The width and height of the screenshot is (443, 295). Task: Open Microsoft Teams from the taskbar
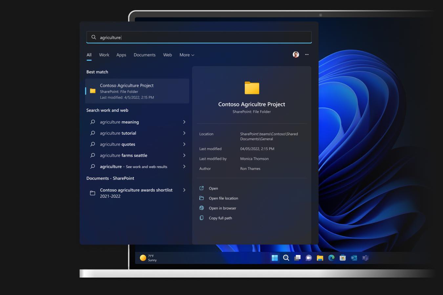(365, 258)
